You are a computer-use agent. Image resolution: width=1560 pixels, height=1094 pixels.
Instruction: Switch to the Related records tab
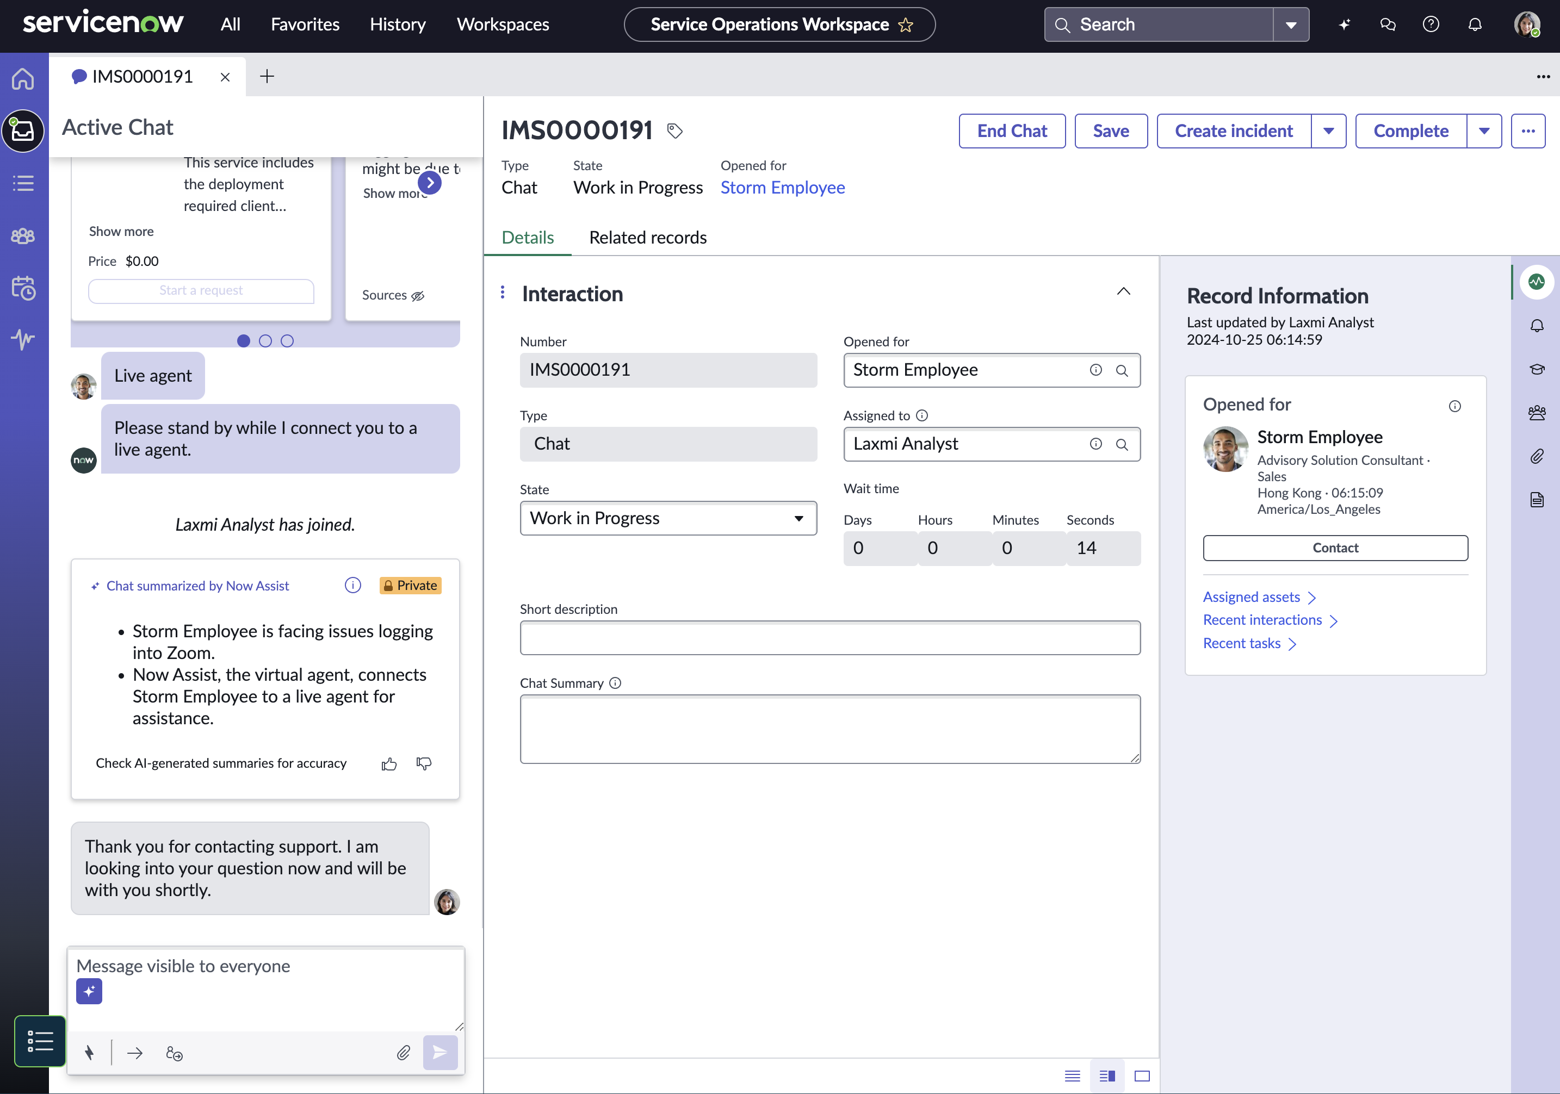[x=647, y=237]
